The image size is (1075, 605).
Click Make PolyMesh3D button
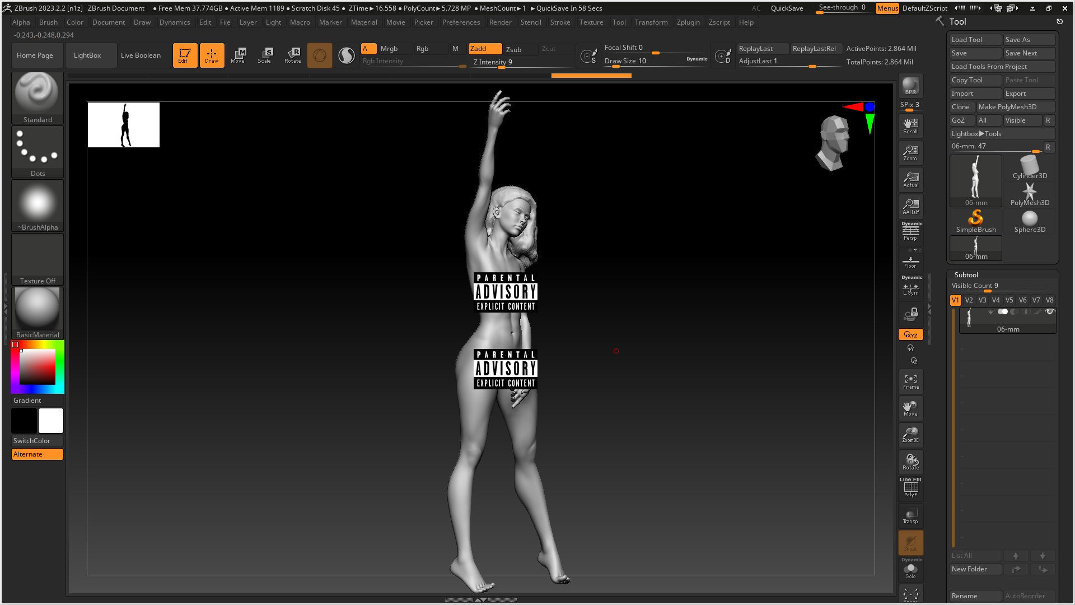(1016, 106)
